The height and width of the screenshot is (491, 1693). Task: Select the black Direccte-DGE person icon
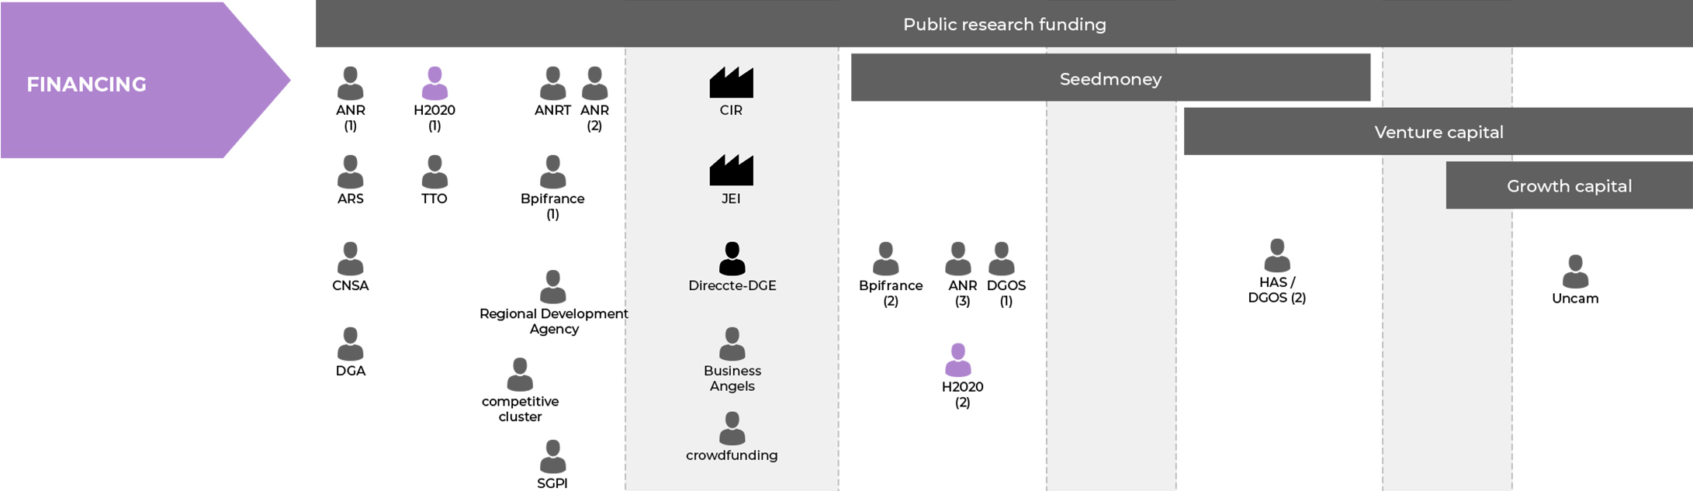pos(732,258)
